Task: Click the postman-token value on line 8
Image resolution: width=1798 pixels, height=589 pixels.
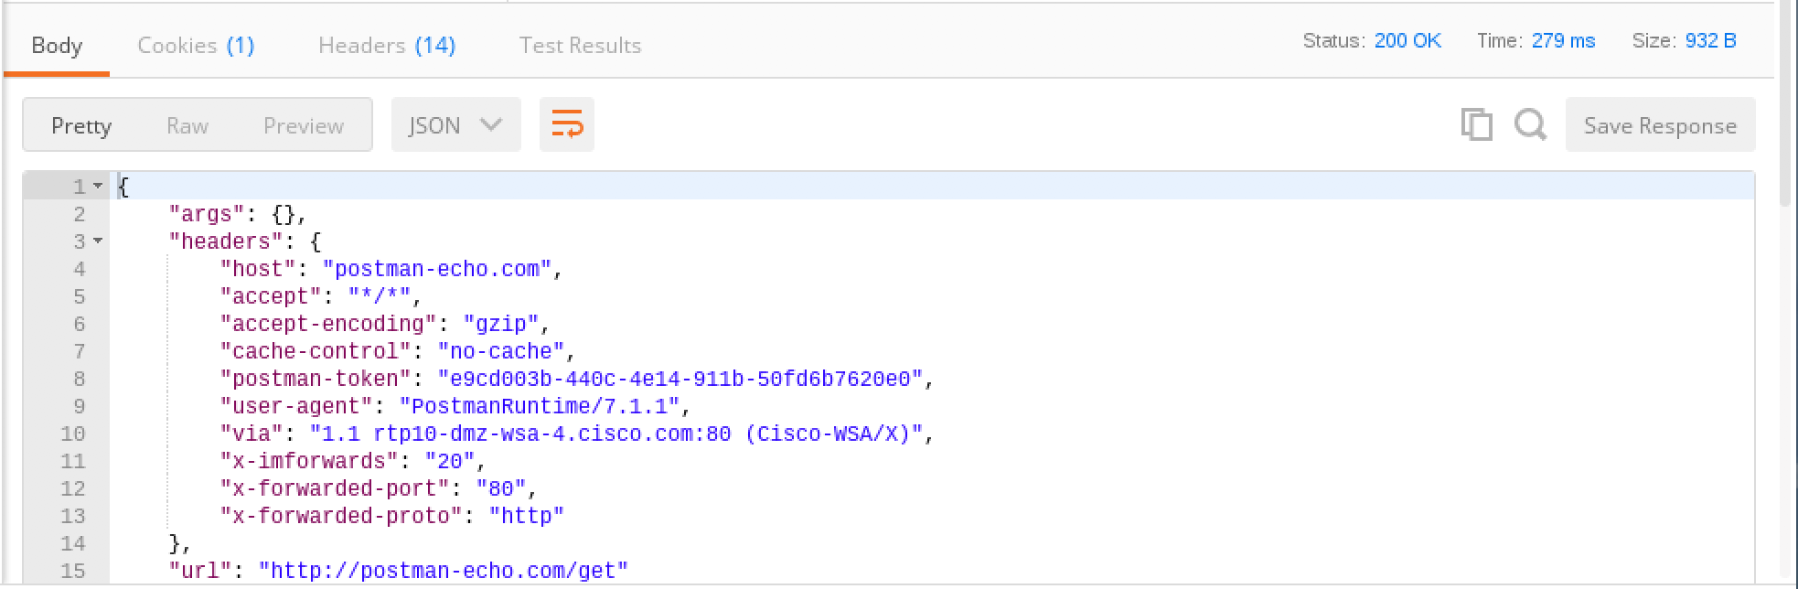Action: (680, 379)
